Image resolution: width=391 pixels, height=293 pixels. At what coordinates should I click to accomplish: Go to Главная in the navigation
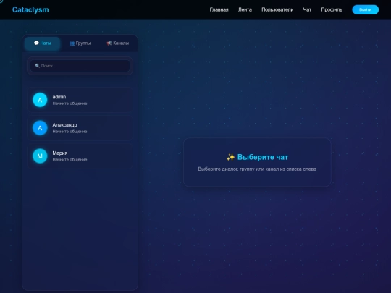219,9
